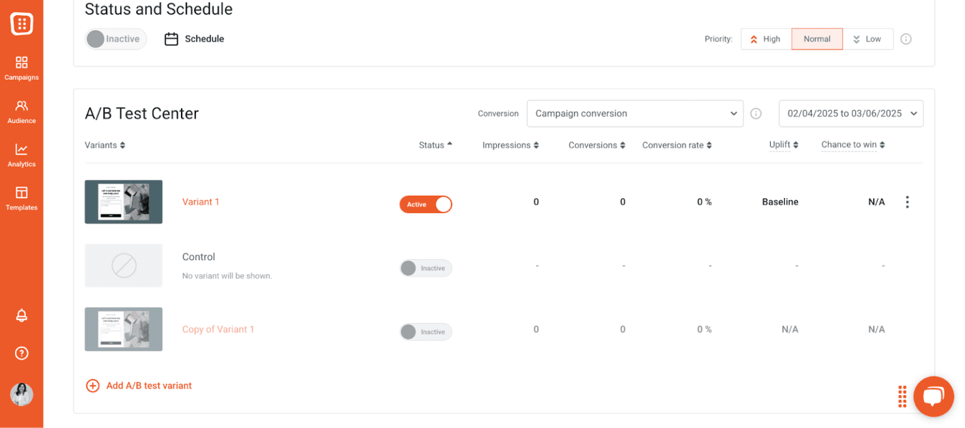Go to Campaigns in the sidebar

(x=21, y=68)
